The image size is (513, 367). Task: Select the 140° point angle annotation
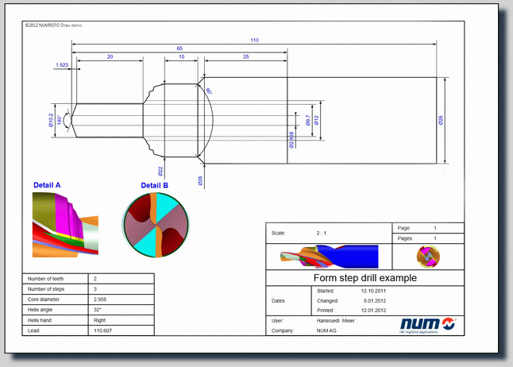coord(59,118)
